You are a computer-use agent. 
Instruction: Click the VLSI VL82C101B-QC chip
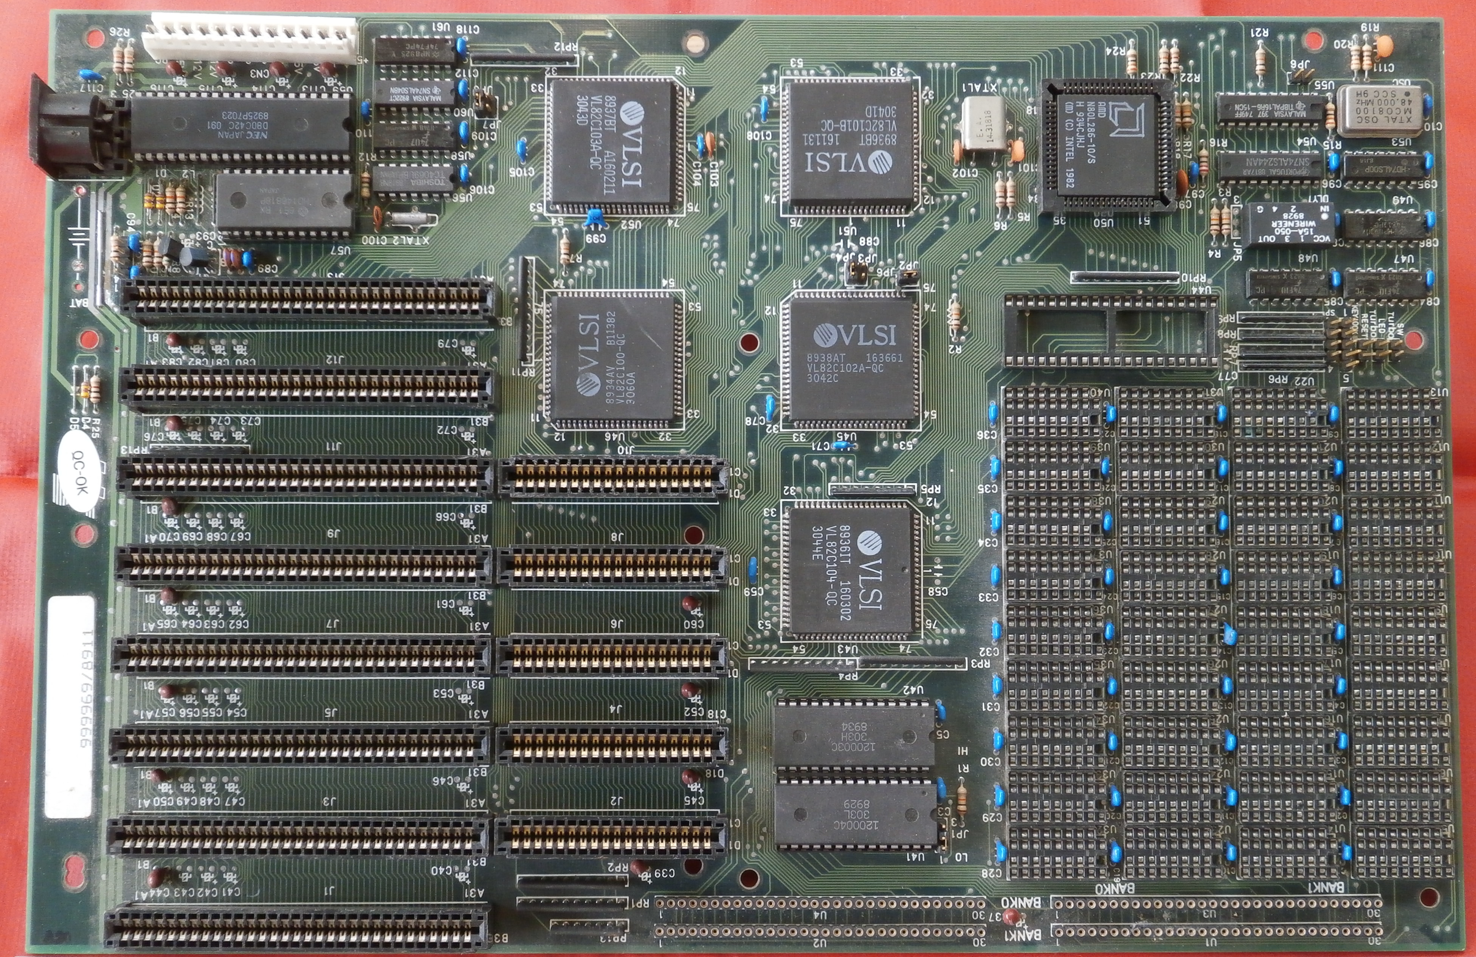coord(851,144)
